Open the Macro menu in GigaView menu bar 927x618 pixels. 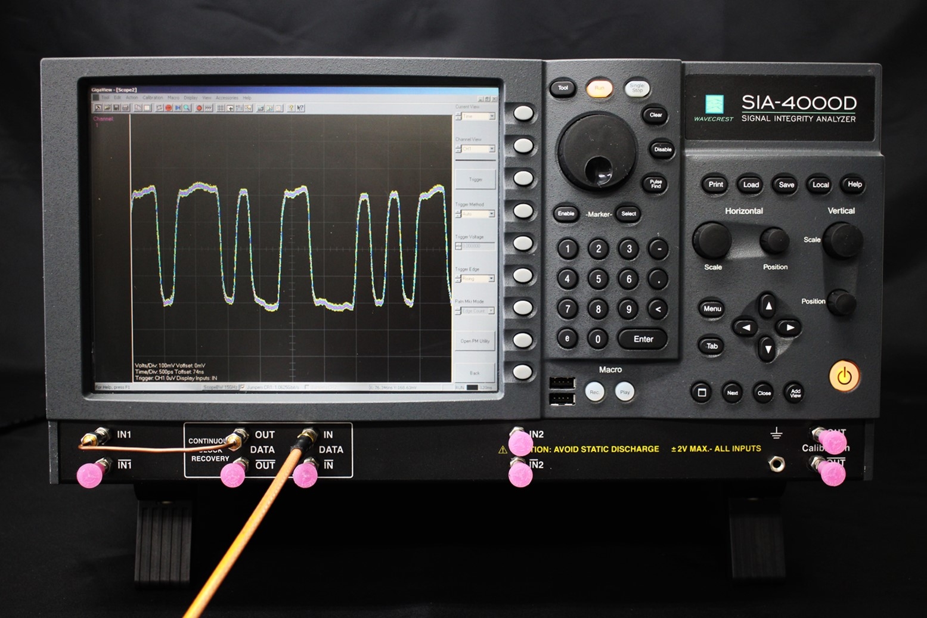coord(173,98)
